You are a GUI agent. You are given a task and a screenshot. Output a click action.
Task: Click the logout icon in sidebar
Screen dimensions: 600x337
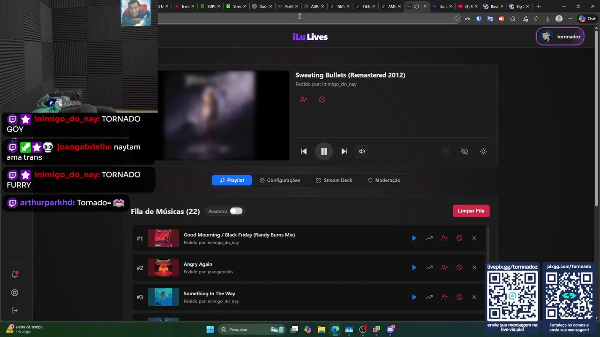[15, 310]
